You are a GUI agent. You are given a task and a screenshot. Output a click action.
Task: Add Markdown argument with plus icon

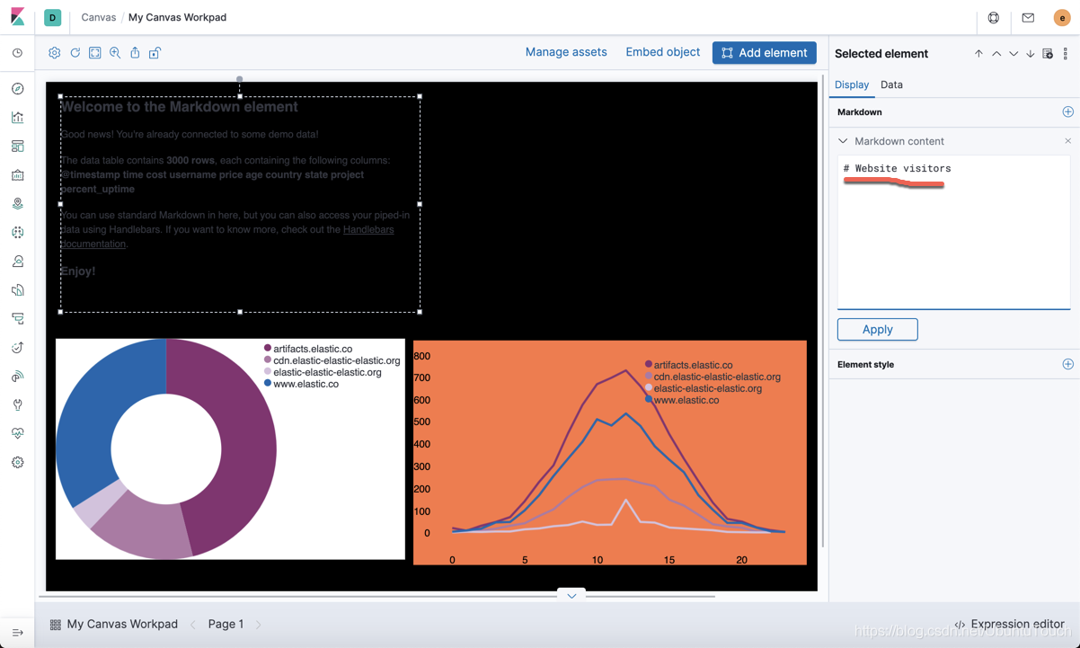pyautogui.click(x=1067, y=112)
